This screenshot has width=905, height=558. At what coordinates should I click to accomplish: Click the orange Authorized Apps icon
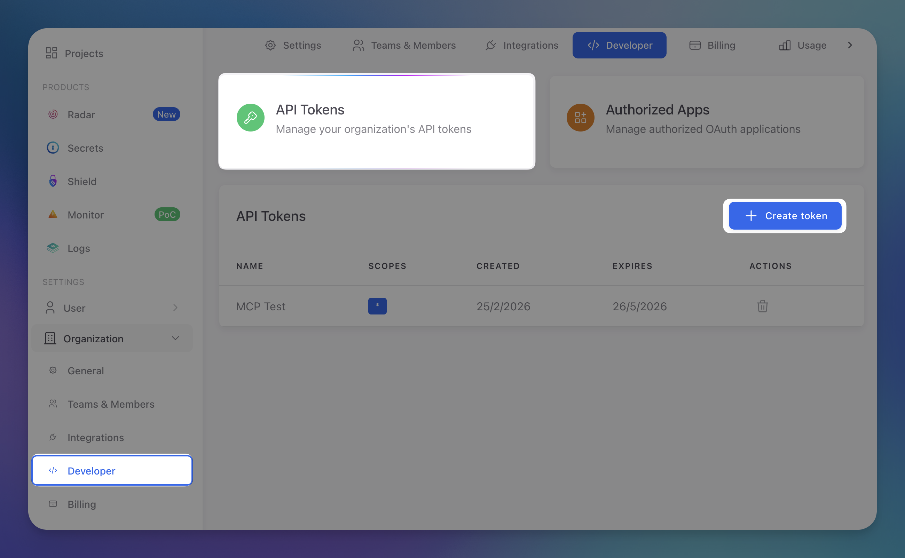[580, 117]
